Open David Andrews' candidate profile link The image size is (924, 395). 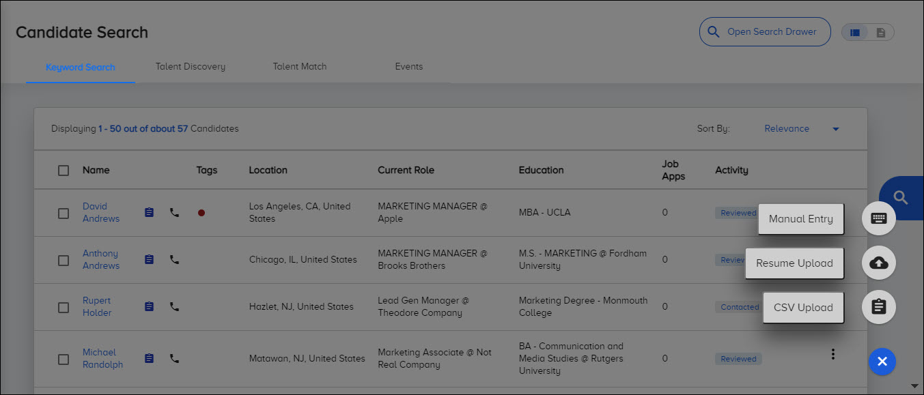coord(100,212)
